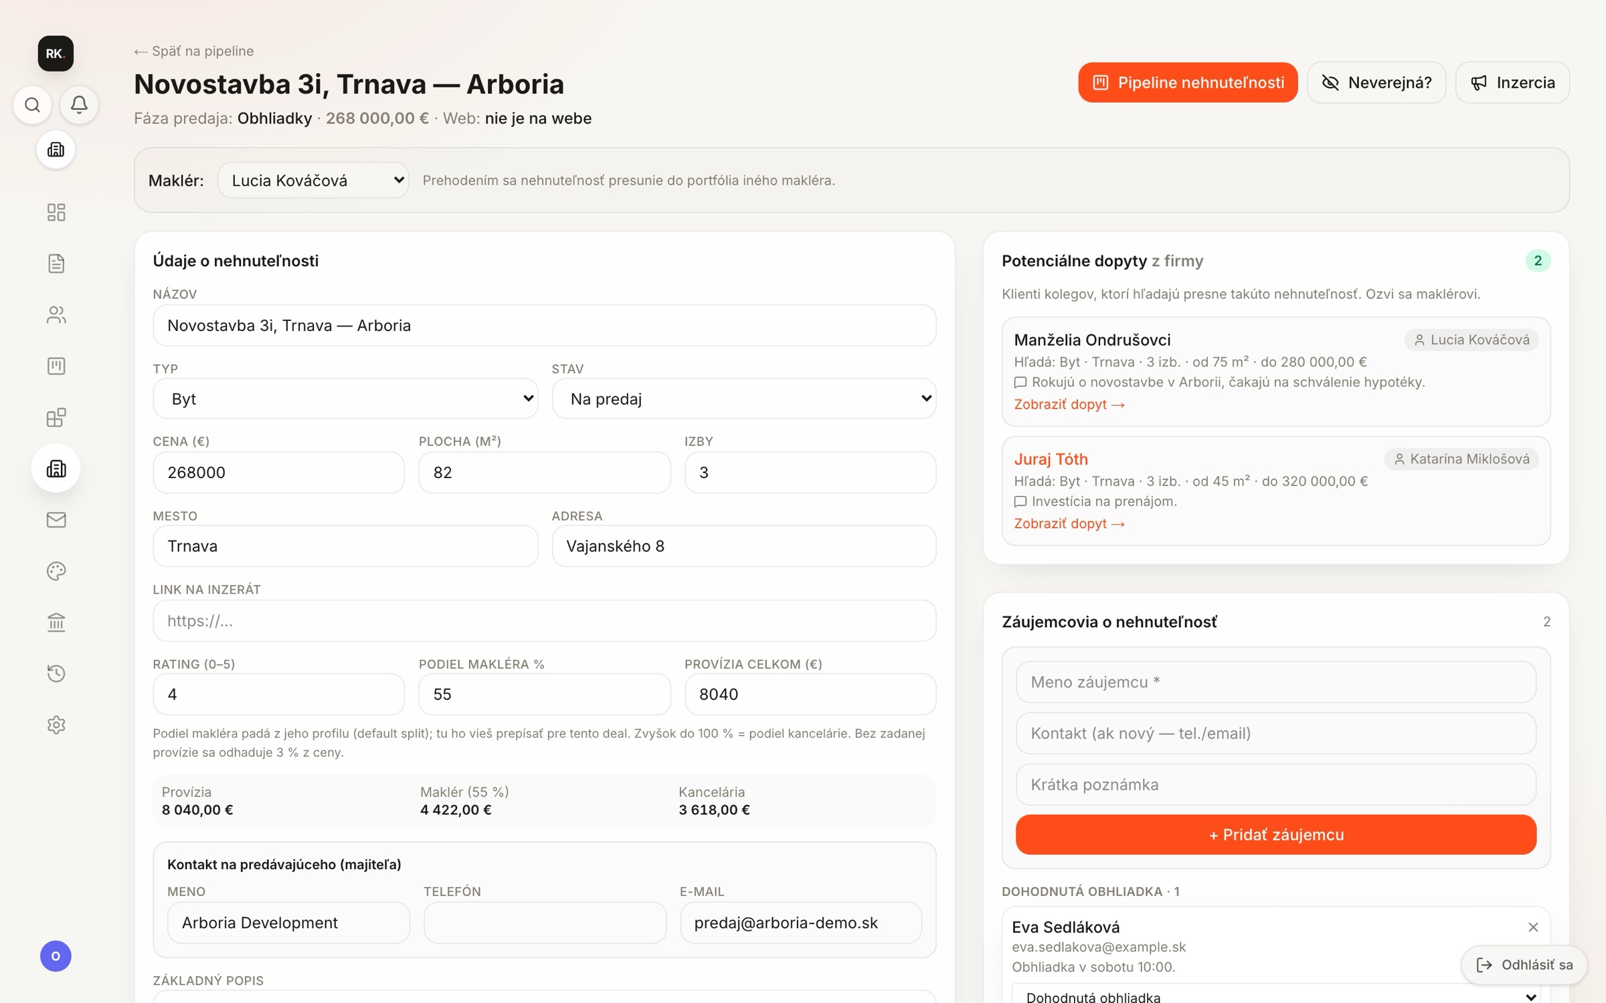Click the purple user avatar 'O'

(56, 956)
